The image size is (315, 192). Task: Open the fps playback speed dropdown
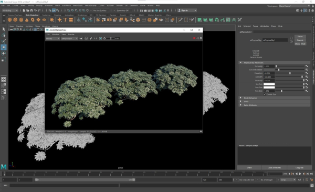point(288,180)
